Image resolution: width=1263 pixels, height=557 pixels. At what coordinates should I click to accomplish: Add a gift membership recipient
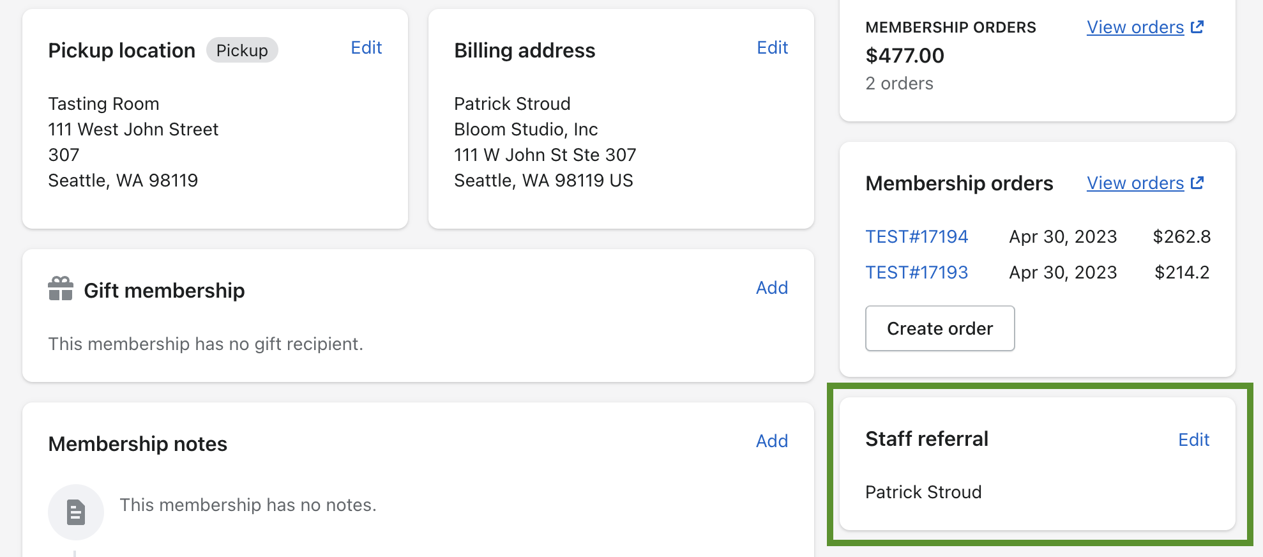tap(771, 288)
